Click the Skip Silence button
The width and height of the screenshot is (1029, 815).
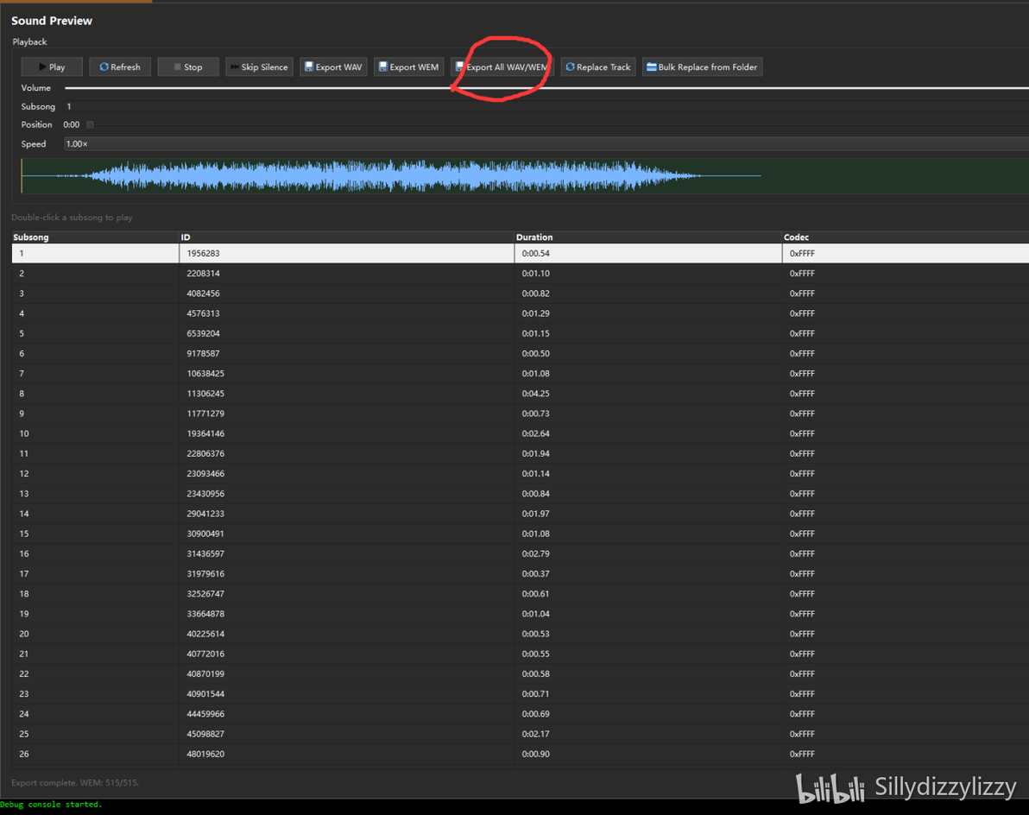(x=259, y=67)
